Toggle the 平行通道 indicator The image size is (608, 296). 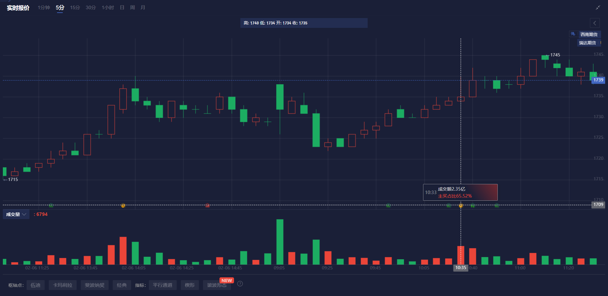[162, 285]
